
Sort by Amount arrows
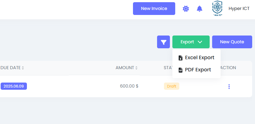[x=136, y=68]
